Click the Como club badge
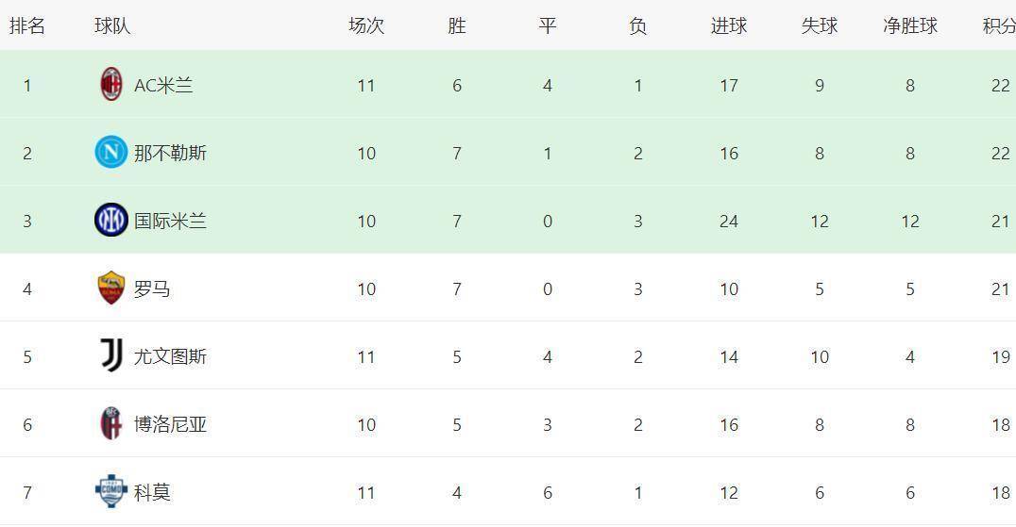The width and height of the screenshot is (1016, 527). [x=111, y=492]
